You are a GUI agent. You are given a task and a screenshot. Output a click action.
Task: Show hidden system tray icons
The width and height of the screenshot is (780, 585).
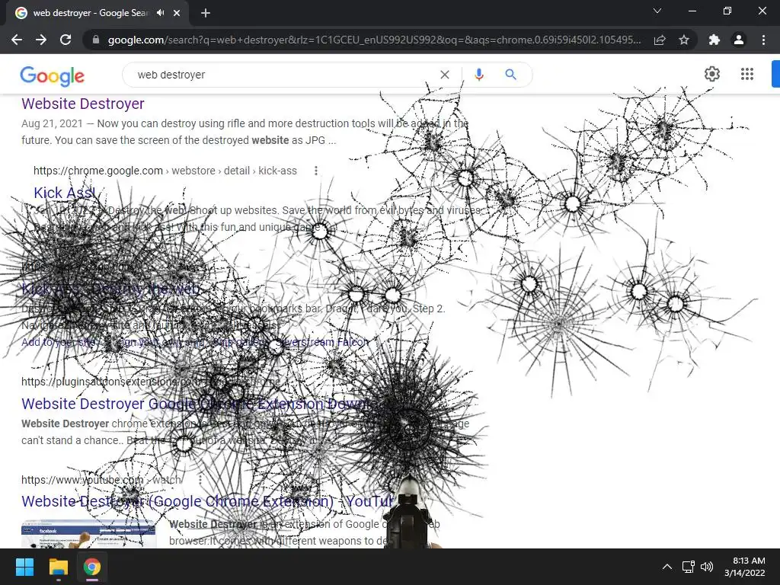click(667, 567)
